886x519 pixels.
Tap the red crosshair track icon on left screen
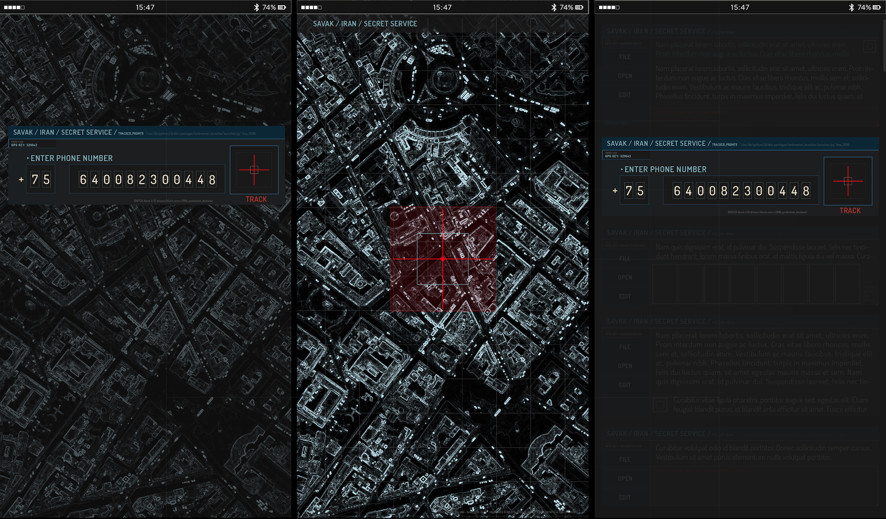(x=254, y=170)
